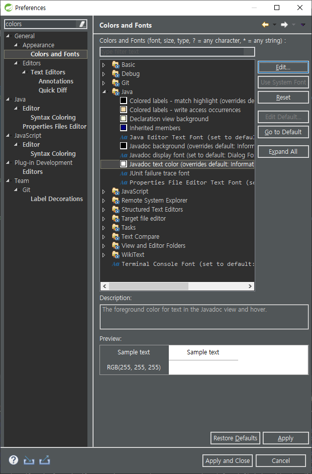Click Structured Text Editors folder icon
The height and width of the screenshot is (474, 312).
click(x=116, y=210)
